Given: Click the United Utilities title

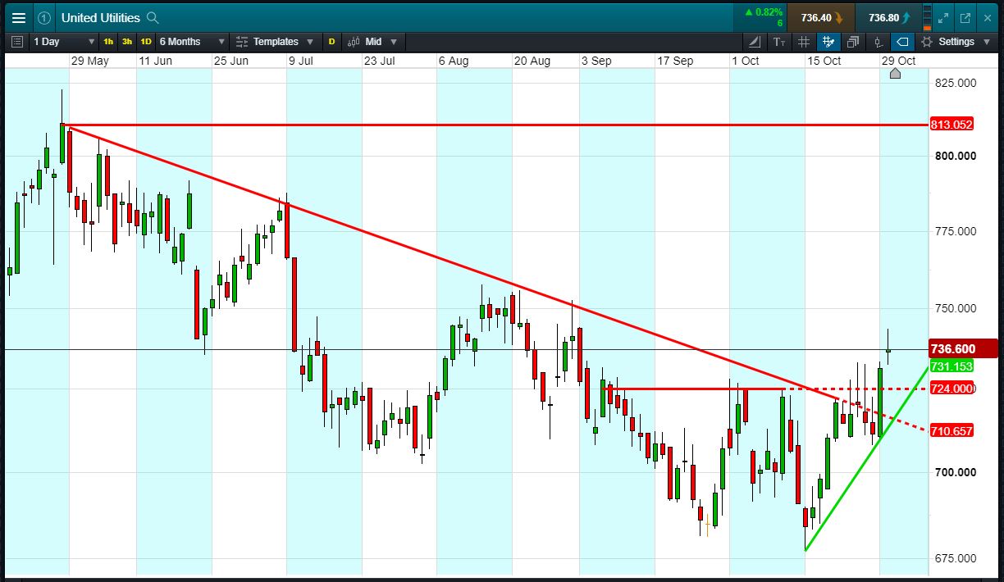Looking at the screenshot, I should pos(100,18).
